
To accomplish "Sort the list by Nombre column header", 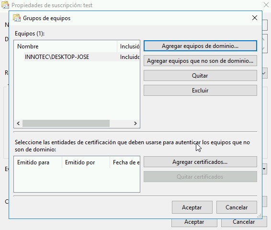I will tap(66, 46).
